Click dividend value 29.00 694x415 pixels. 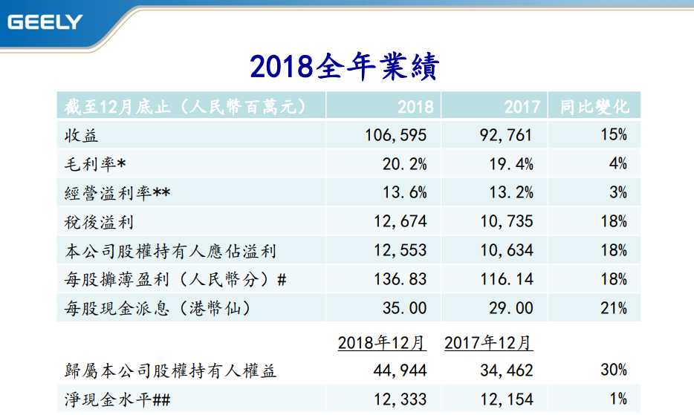(511, 308)
